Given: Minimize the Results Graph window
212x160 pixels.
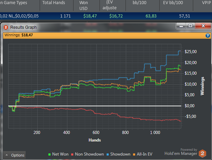Looking at the screenshot, I should (x=181, y=26).
